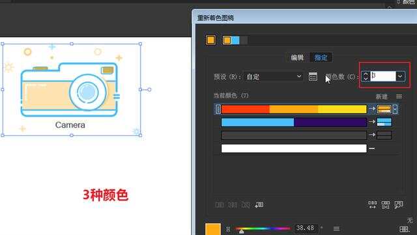Click the blue new color swatch

click(384, 122)
